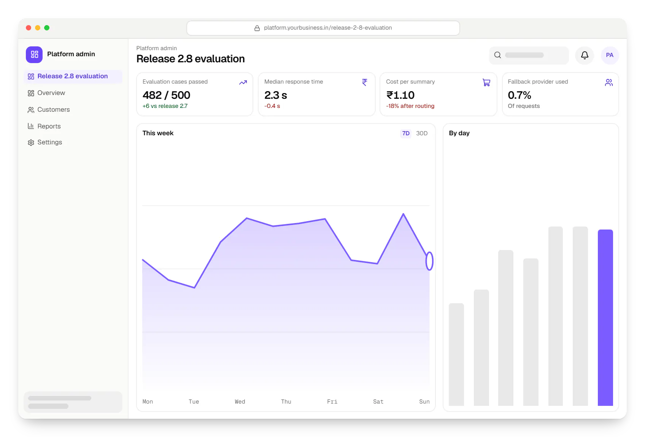Screen dimensions: 645x437
Task: Click the Platform admin logo icon
Action: coord(34,54)
